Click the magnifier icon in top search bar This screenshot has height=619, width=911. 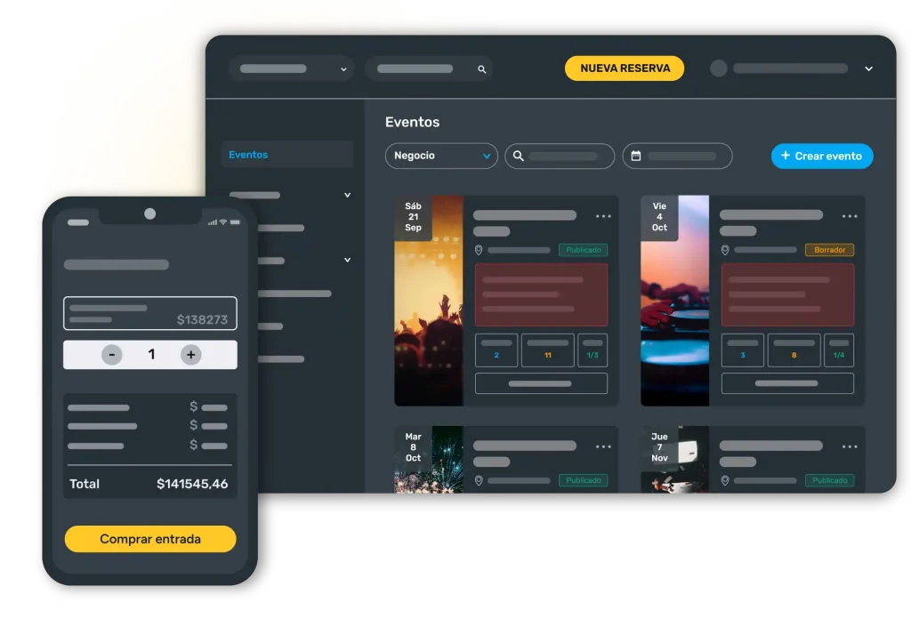point(482,69)
